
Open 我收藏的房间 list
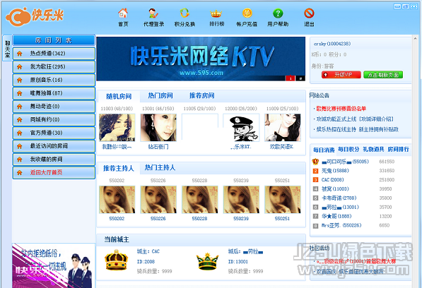click(x=54, y=160)
